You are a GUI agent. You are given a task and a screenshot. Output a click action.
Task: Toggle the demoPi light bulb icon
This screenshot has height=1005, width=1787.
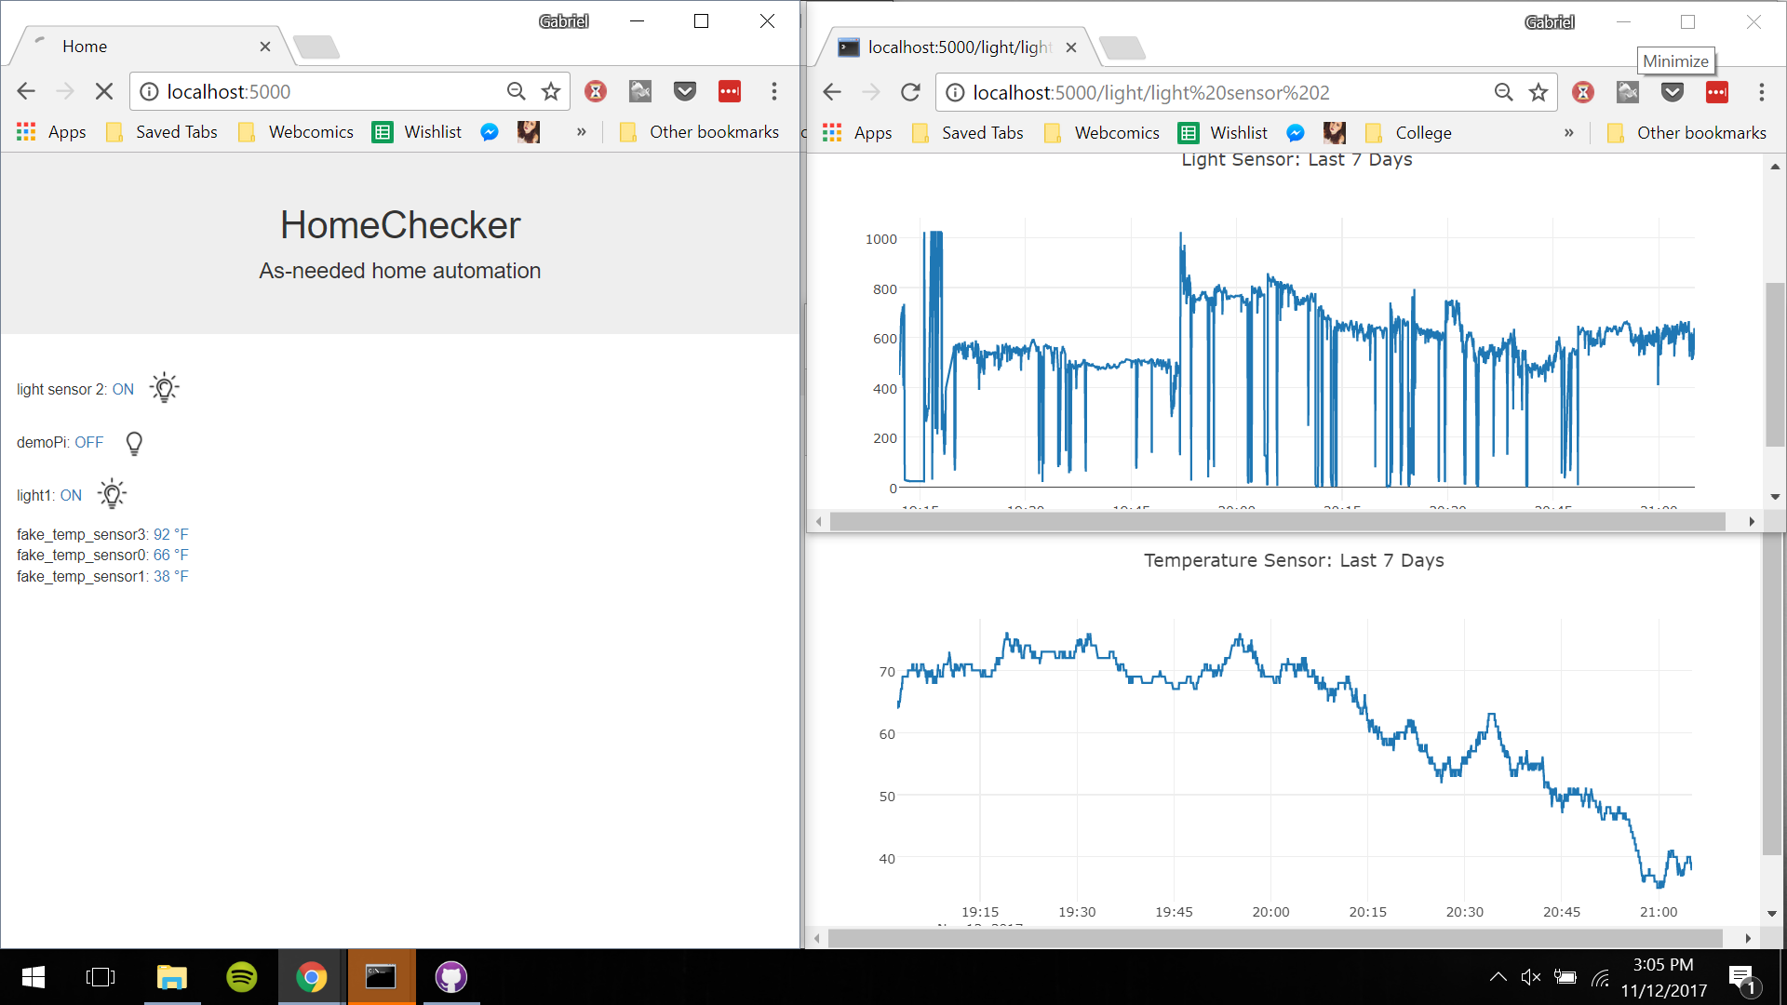point(134,443)
